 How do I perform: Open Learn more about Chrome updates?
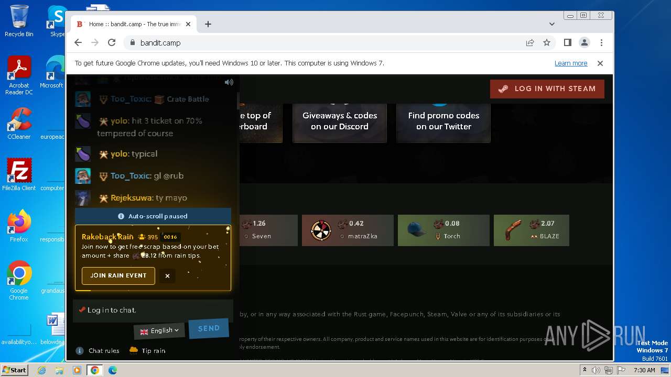571,63
